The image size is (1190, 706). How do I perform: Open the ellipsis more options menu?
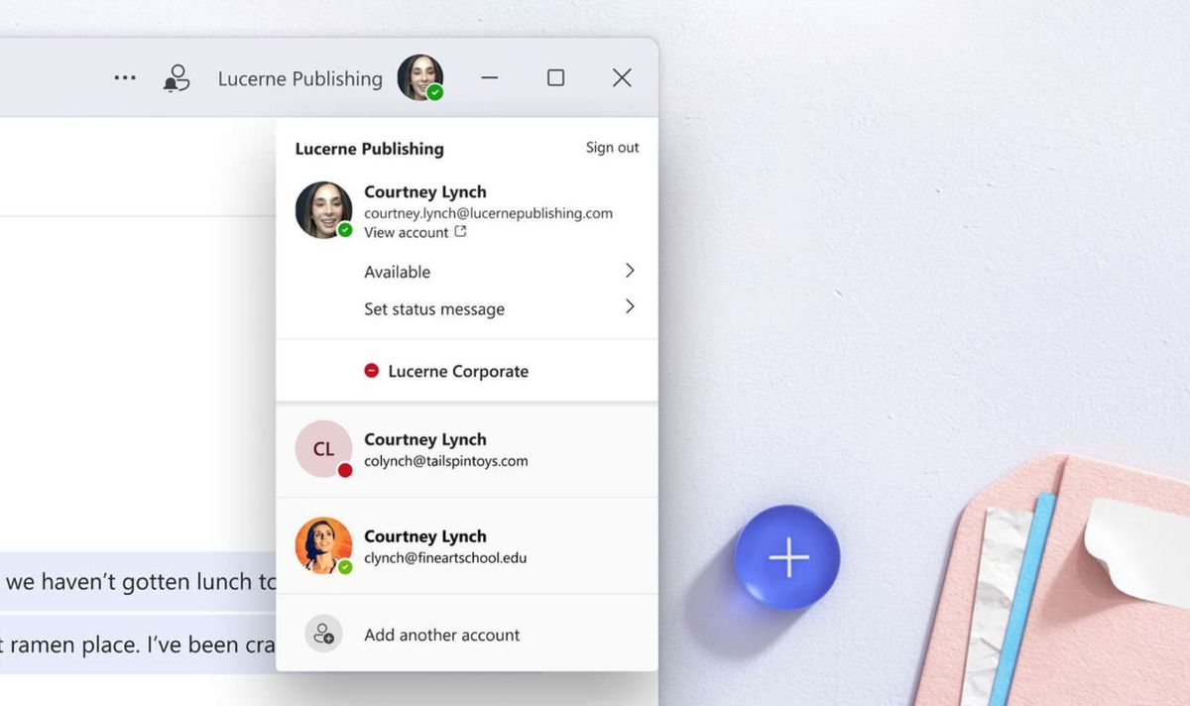coord(124,77)
